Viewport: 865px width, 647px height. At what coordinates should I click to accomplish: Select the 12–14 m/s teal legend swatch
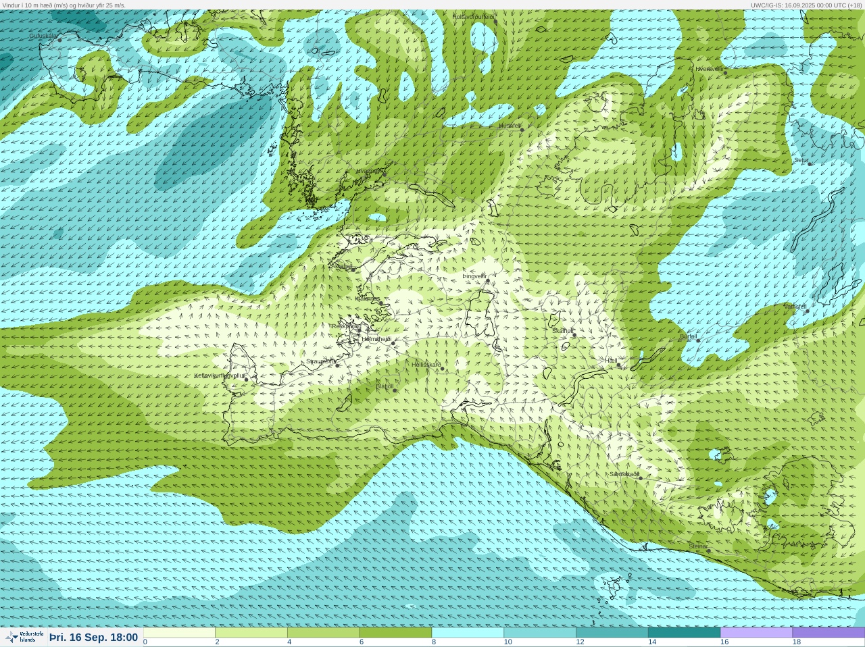(x=612, y=633)
